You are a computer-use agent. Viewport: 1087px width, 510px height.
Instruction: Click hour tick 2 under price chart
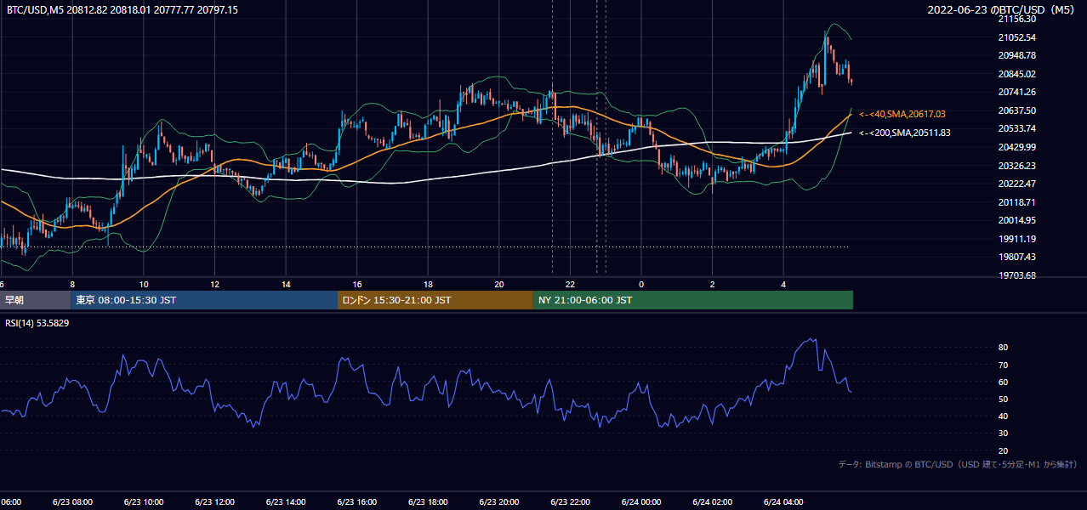pos(712,285)
